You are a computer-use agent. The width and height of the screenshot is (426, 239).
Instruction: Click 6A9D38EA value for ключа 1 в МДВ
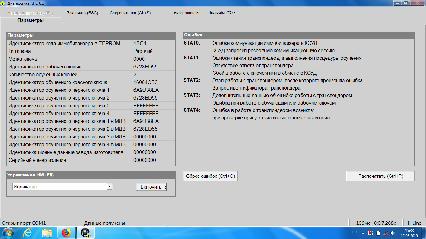click(x=146, y=121)
